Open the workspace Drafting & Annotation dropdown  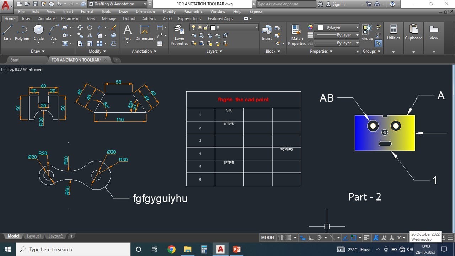tap(117, 4)
